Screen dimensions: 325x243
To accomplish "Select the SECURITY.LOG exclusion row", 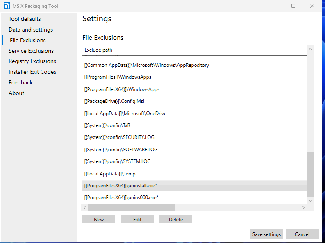I will [194, 137].
